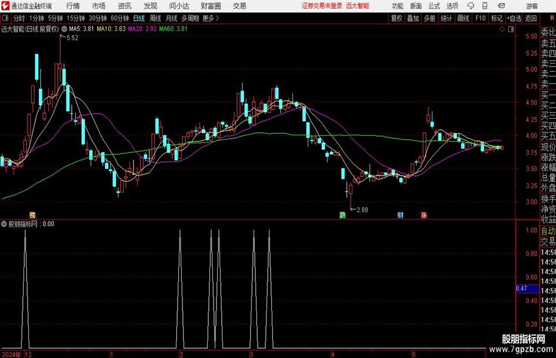The height and width of the screenshot is (358, 556).
Task: Open the 版面 menu
Action: coord(415,6)
